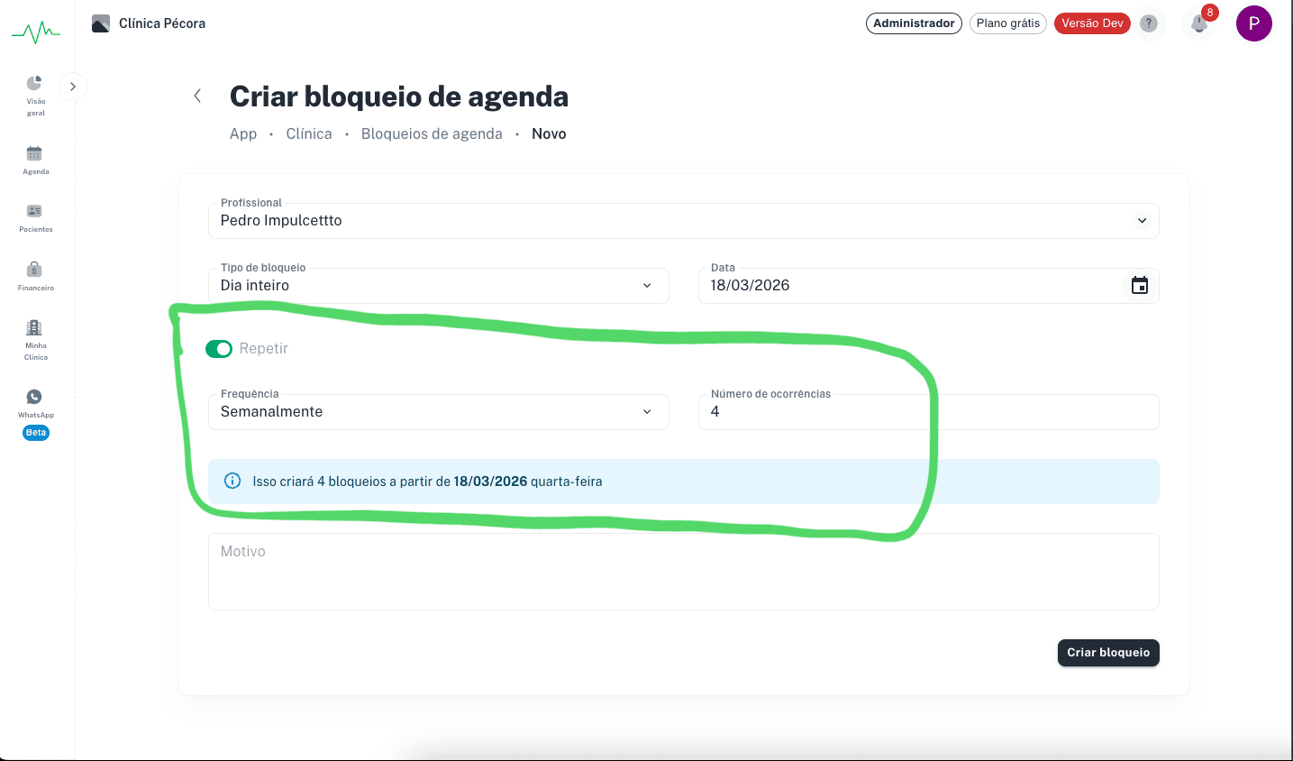
Task: Focus the Número de ocorrências field
Action: (x=929, y=412)
